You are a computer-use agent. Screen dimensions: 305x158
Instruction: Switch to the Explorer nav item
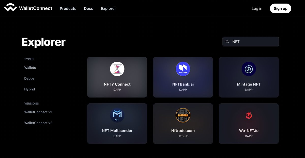tap(108, 8)
